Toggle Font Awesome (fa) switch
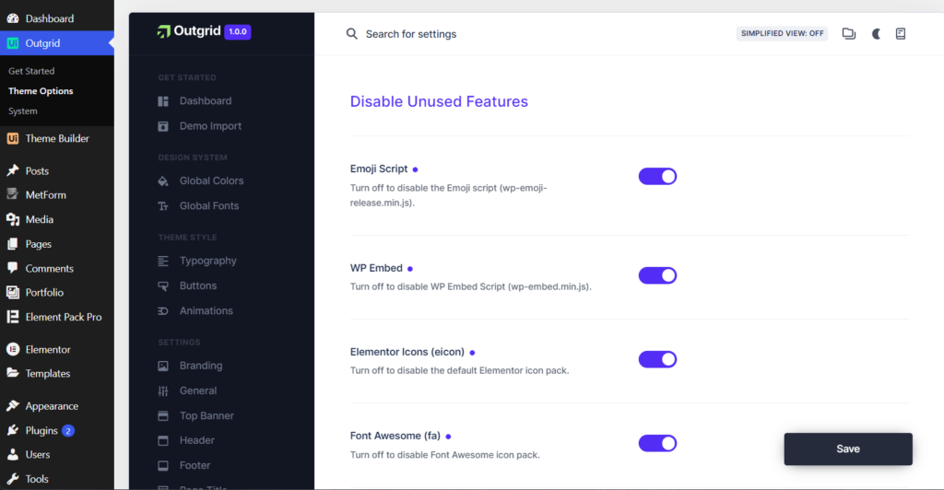This screenshot has height=490, width=944. click(x=657, y=443)
